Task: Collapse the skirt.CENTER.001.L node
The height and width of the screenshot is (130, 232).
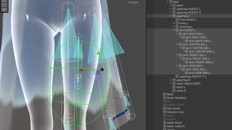Action: 177,44
